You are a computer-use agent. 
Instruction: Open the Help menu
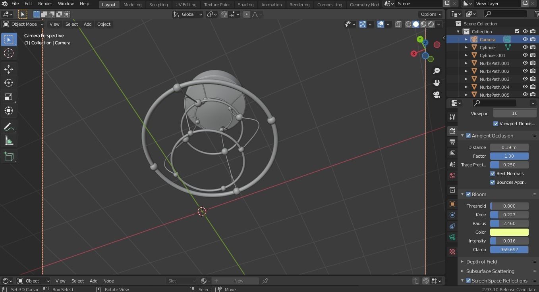(x=85, y=4)
